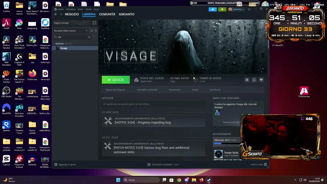Click the cloud status icon
This screenshot has height=184, width=327.
click(136, 80)
